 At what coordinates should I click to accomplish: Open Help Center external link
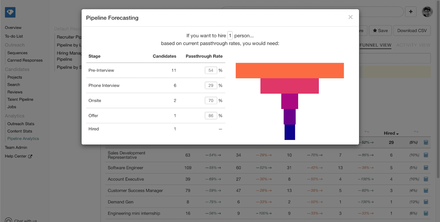click(18, 156)
